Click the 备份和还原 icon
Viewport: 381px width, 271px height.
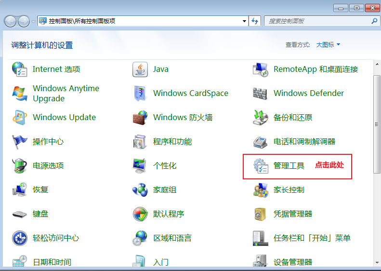[260, 118]
